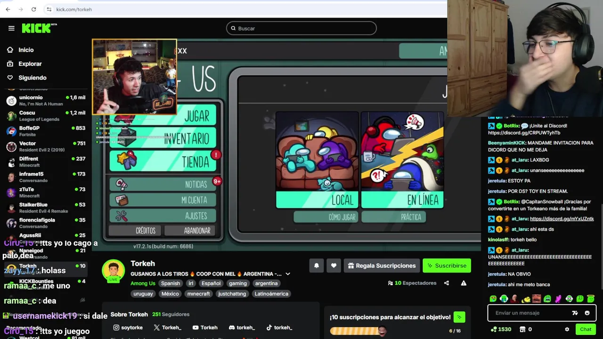
Task: Click TIENDA in the Among Us menu
Action: pyautogui.click(x=163, y=161)
